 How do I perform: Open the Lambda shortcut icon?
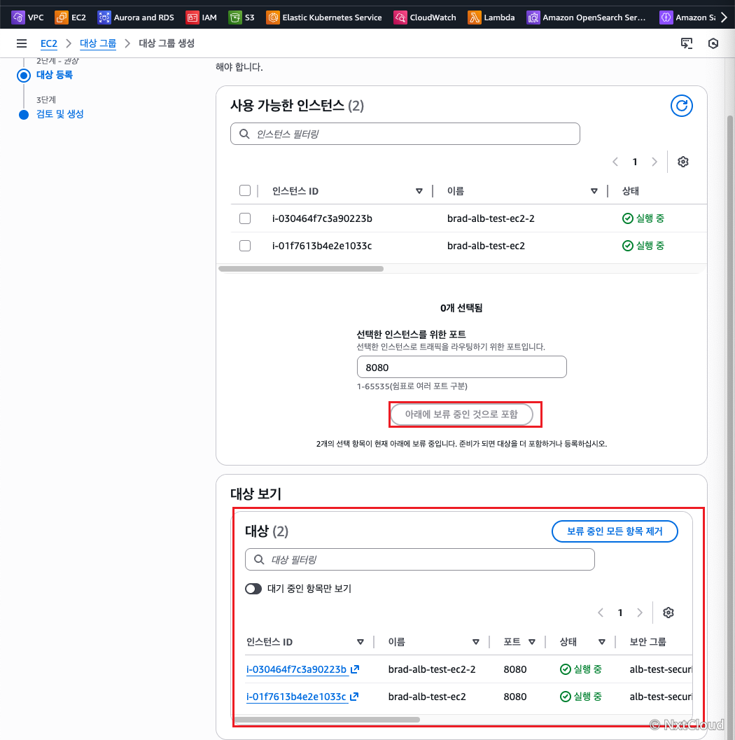474,18
